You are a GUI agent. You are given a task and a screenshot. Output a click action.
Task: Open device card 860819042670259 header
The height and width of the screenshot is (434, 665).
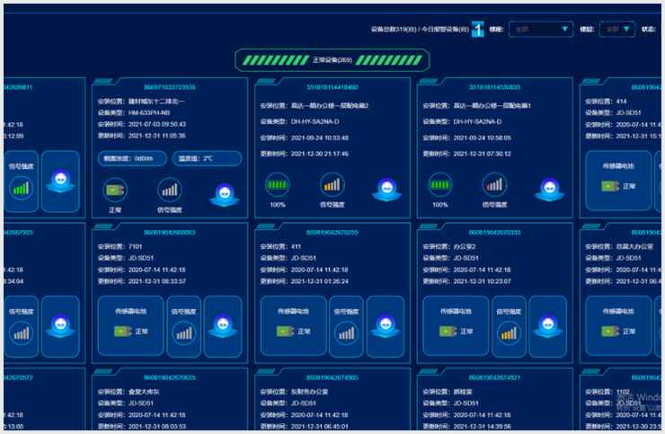click(x=332, y=232)
